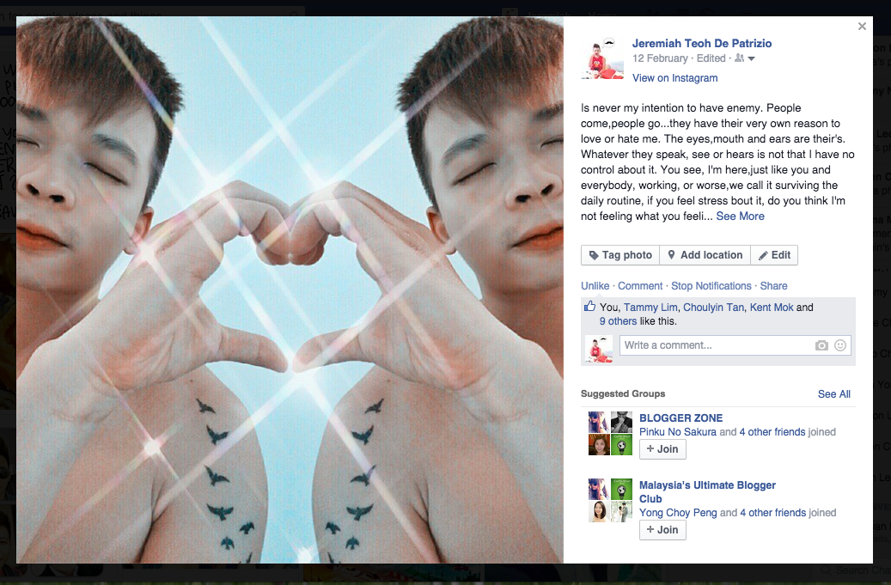The width and height of the screenshot is (891, 585).
Task: Click the thumbs up like icon
Action: click(589, 307)
